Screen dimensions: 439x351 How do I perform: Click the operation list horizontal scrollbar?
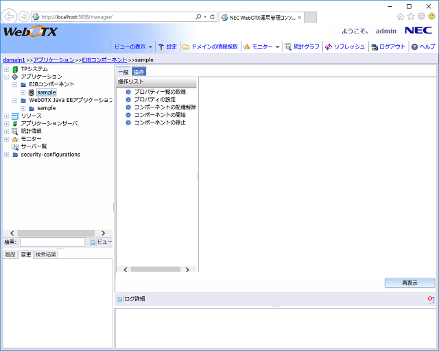tap(156, 269)
